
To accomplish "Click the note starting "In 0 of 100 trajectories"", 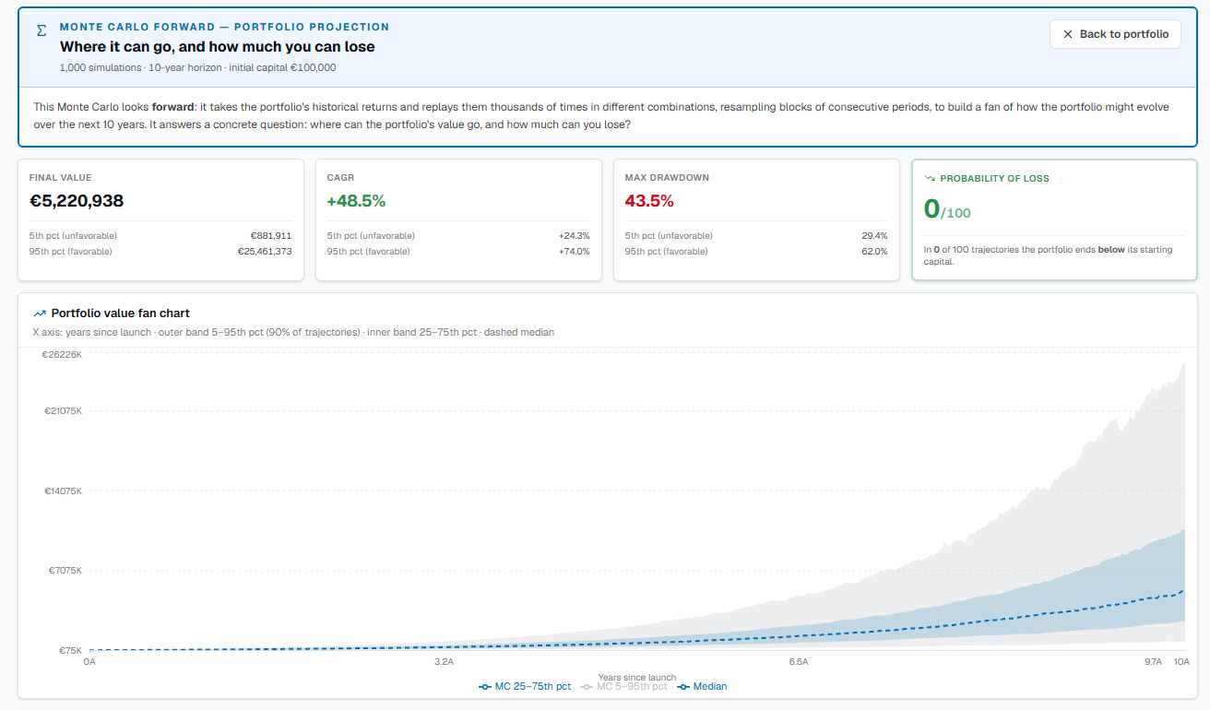I will click(1048, 255).
